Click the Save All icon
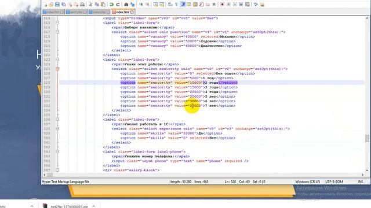 (x=64, y=5)
